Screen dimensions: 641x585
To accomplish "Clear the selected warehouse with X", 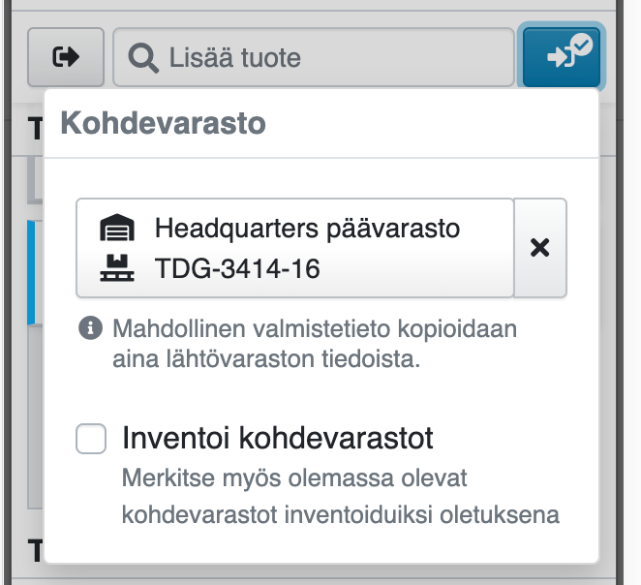I will point(540,248).
